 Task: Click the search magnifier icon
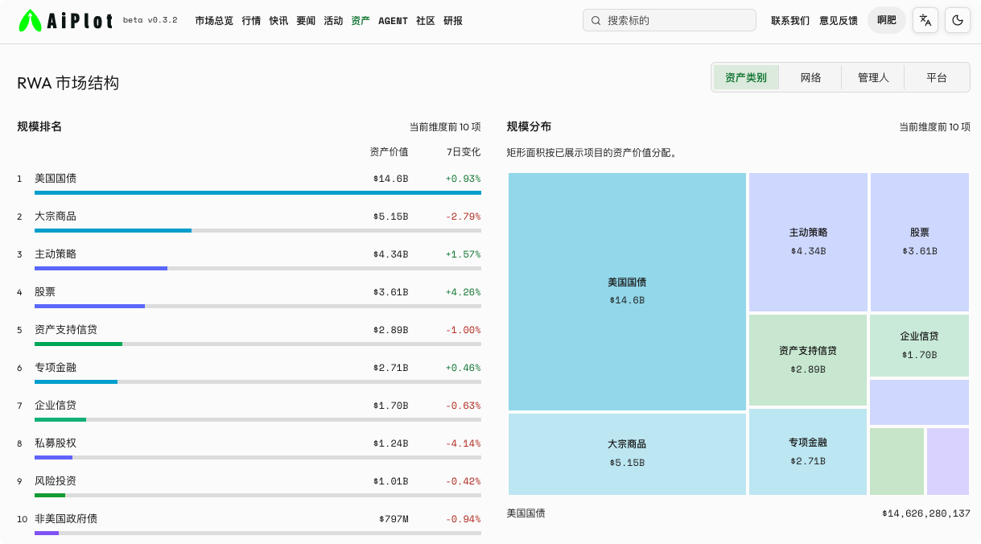tap(596, 20)
